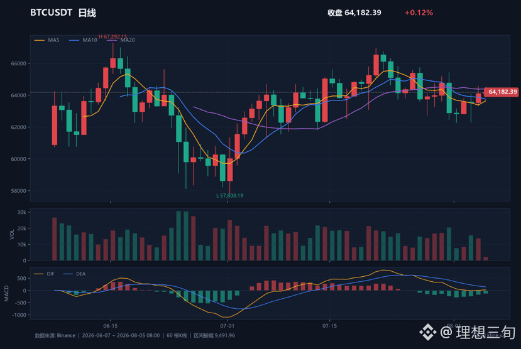Click the 30k volume axis label
The width and height of the screenshot is (521, 349).
21,212
